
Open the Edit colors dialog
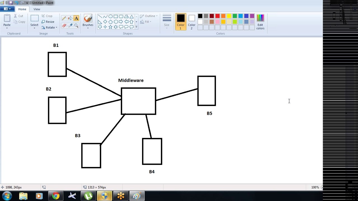pyautogui.click(x=260, y=22)
